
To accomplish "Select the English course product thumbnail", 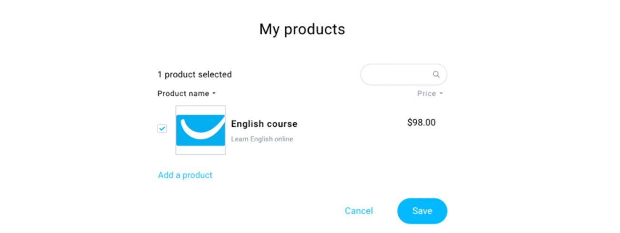I will 200,130.
